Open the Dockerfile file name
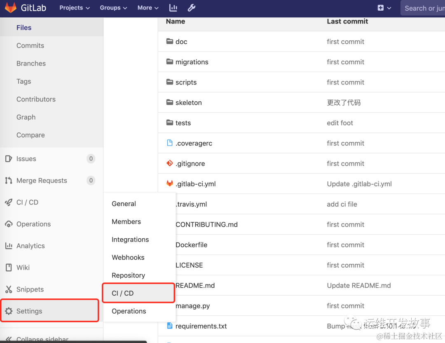445x343 pixels. coord(191,245)
